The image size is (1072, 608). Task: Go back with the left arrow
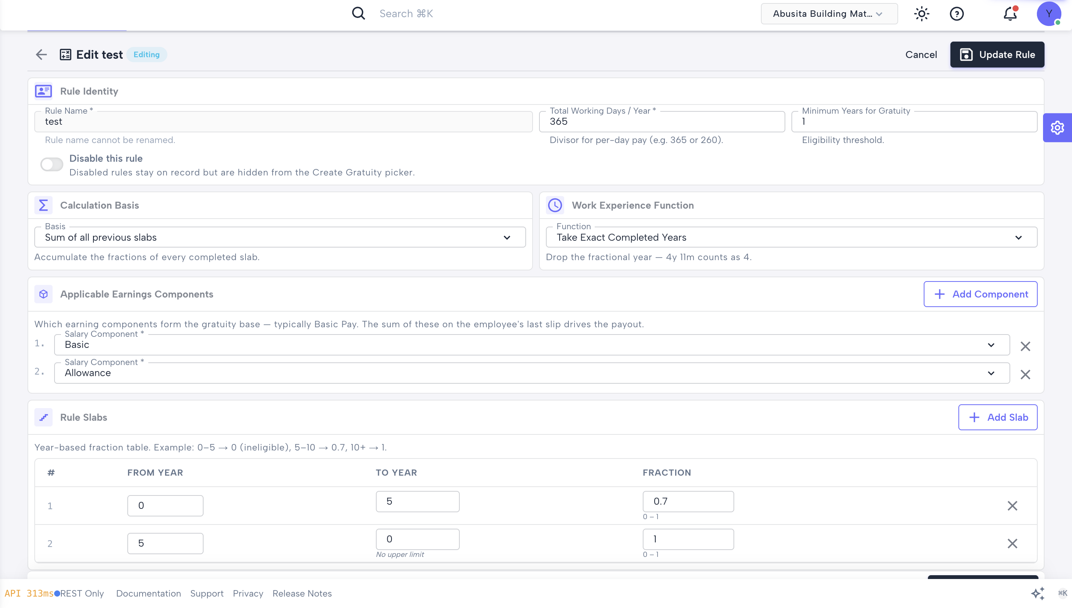tap(41, 54)
